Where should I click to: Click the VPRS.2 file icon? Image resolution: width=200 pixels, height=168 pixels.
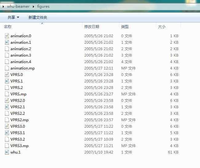(7, 88)
